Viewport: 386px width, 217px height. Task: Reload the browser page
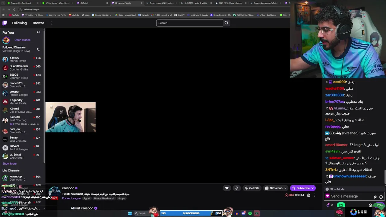coord(14,9)
